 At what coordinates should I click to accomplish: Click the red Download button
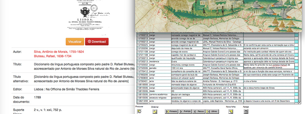pyautogui.click(x=97, y=42)
